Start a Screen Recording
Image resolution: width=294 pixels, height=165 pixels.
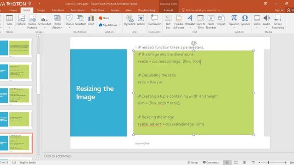[x=278, y=22]
